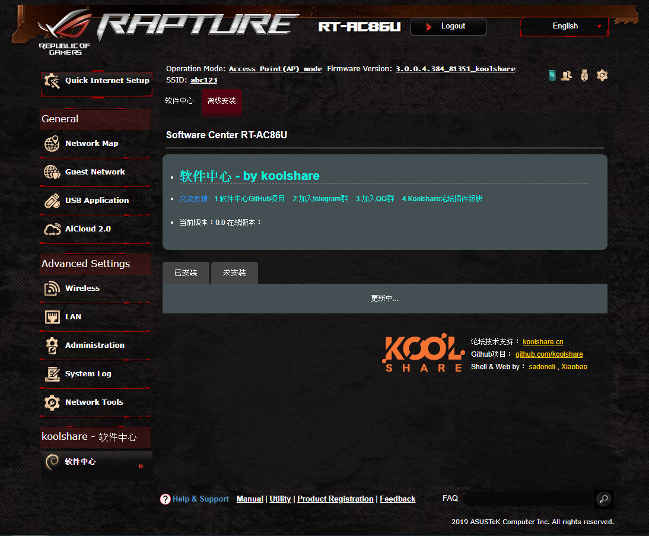649x536 pixels.
Task: Open Wireless settings icon
Action: [x=52, y=288]
